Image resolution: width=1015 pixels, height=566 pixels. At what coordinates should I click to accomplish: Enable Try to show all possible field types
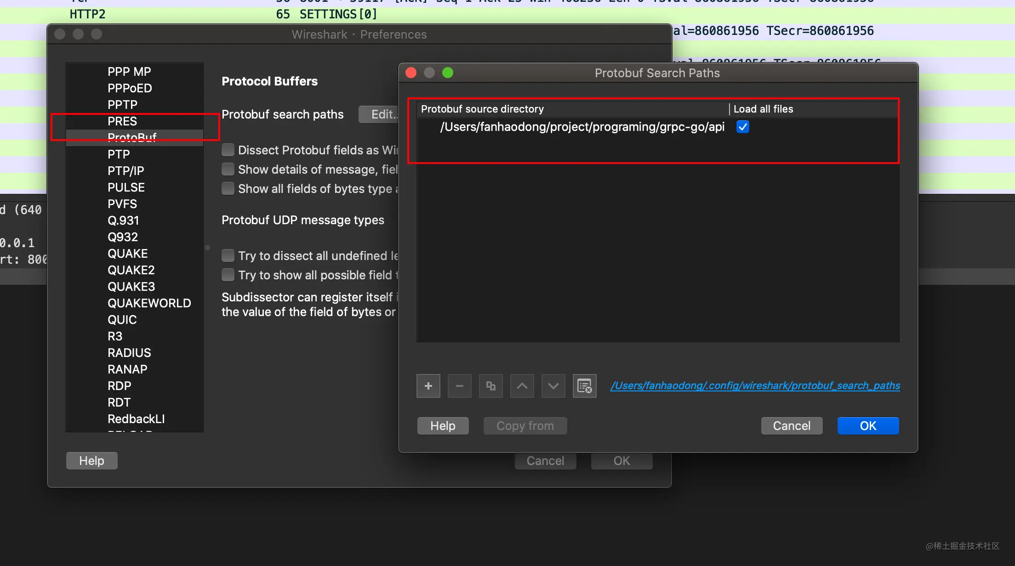[x=228, y=275]
